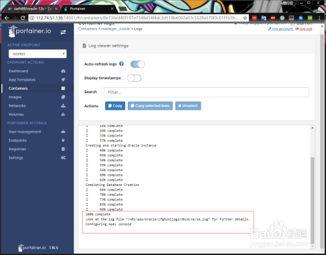The width and height of the screenshot is (326, 255).
Task: Click the Dashboard gauge icon
Action: point(63,71)
